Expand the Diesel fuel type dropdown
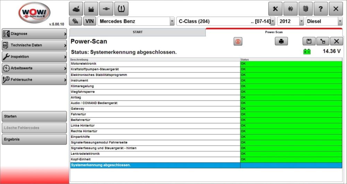The height and width of the screenshot is (184, 347). pos(340,21)
